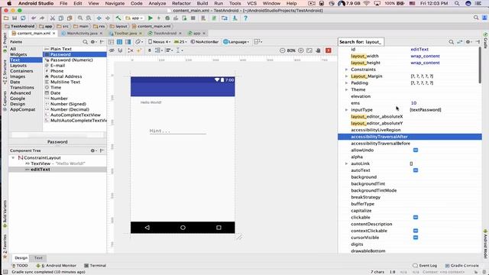Viewport: 489px width, 275px height.
Task: Click the Copy toolbar icon
Action: click(x=61, y=18)
